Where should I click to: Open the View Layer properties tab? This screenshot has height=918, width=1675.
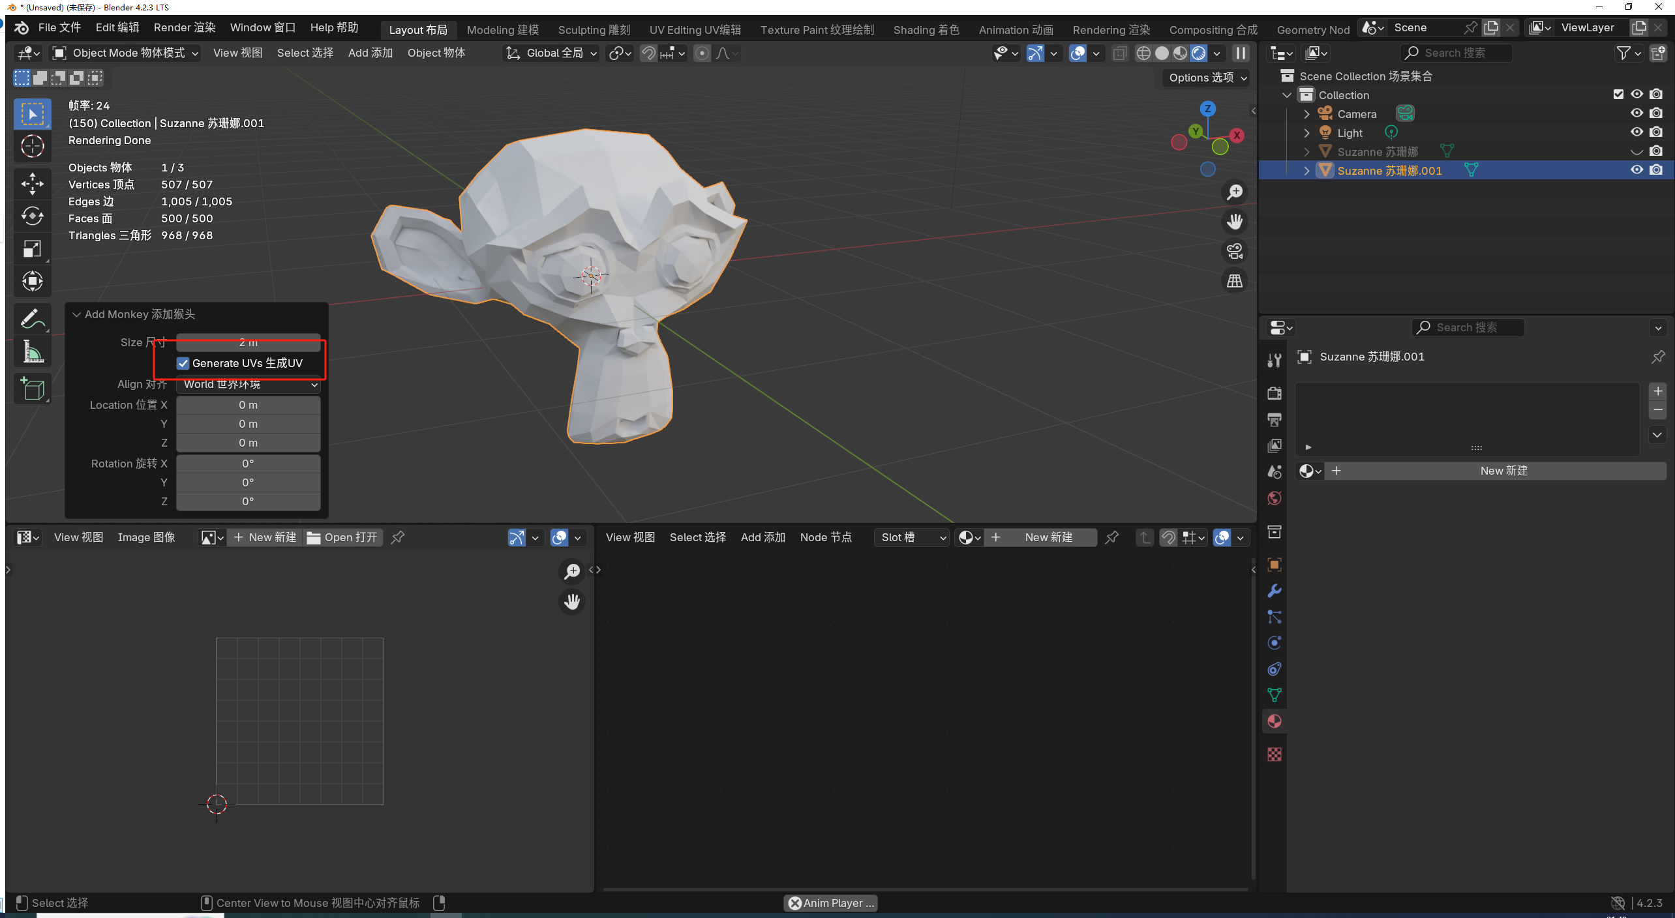pos(1274,446)
